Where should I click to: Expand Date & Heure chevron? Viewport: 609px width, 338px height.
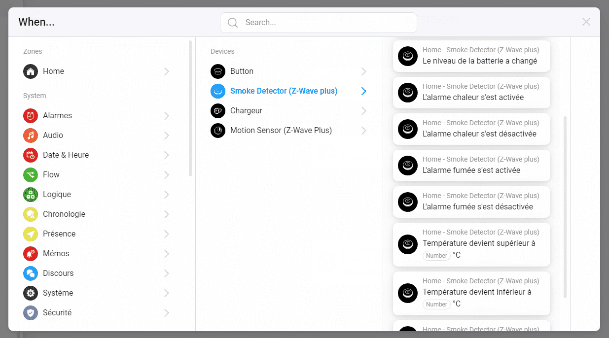point(167,155)
